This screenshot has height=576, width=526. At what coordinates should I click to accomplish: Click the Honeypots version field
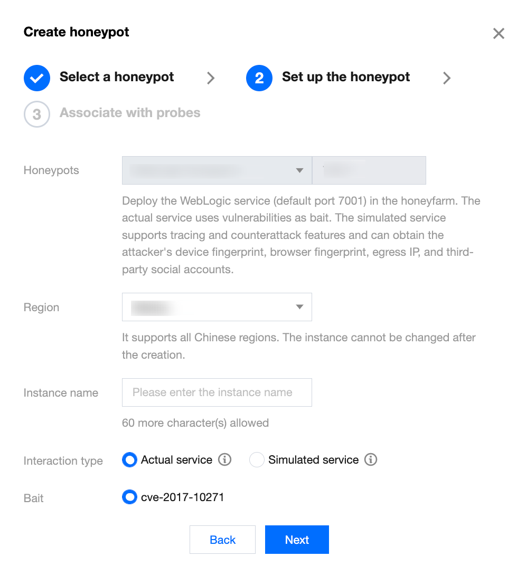(x=369, y=170)
